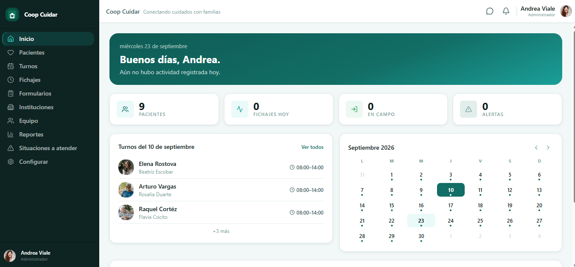Select August 31 greyed day in calendar
This screenshot has width=575, height=267.
362,175
